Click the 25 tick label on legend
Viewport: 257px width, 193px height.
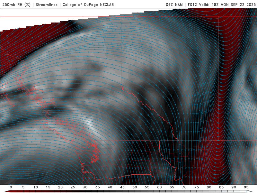coord(73,187)
